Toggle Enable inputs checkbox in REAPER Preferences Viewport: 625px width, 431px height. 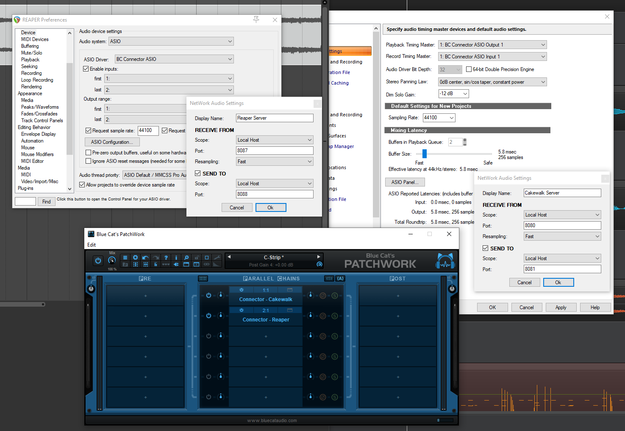[86, 69]
